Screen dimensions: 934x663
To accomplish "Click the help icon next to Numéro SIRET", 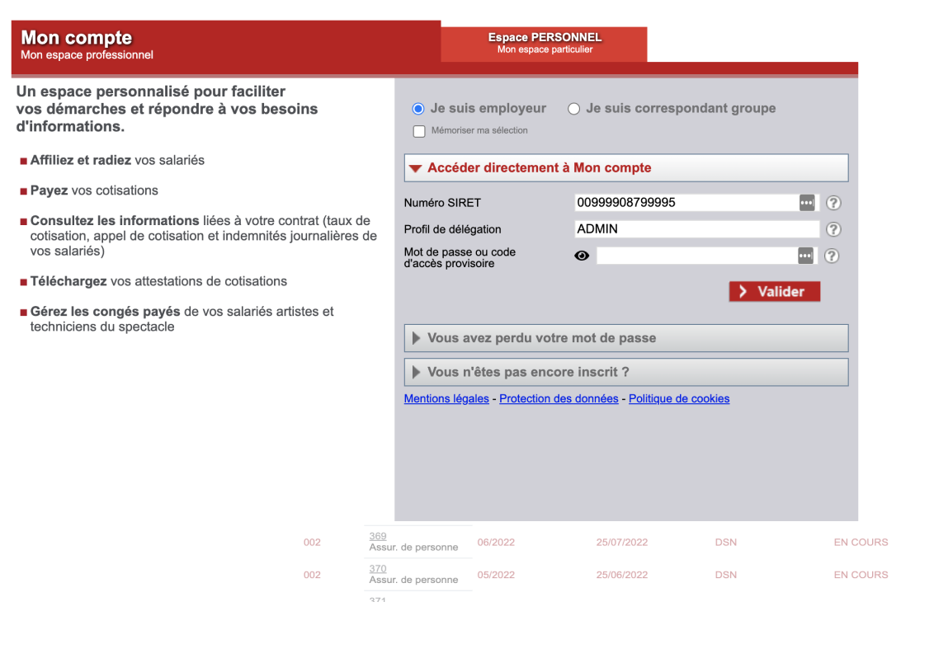I will tap(833, 203).
